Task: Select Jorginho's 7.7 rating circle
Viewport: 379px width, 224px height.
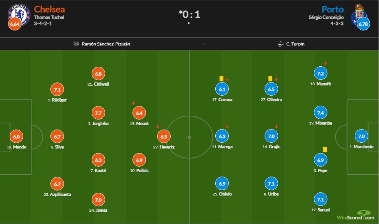Action: [x=98, y=113]
